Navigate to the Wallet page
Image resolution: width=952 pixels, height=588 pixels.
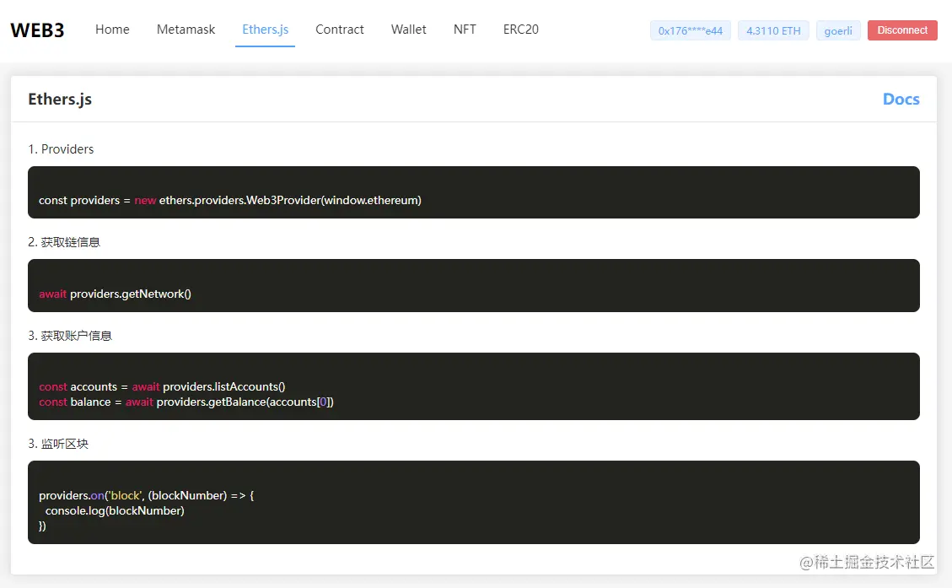409,30
